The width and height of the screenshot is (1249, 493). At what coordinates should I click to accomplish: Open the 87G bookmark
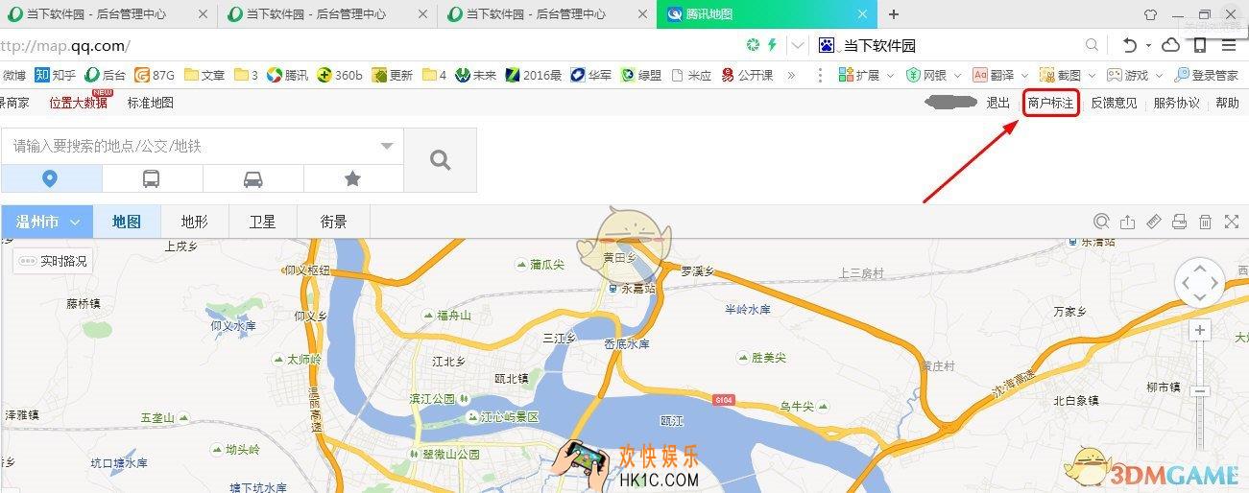(155, 75)
